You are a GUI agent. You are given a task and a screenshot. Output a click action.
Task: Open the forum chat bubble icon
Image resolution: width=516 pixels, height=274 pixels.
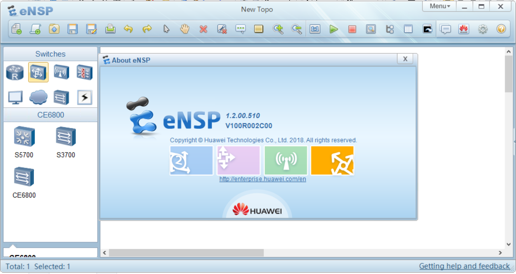tap(445, 29)
